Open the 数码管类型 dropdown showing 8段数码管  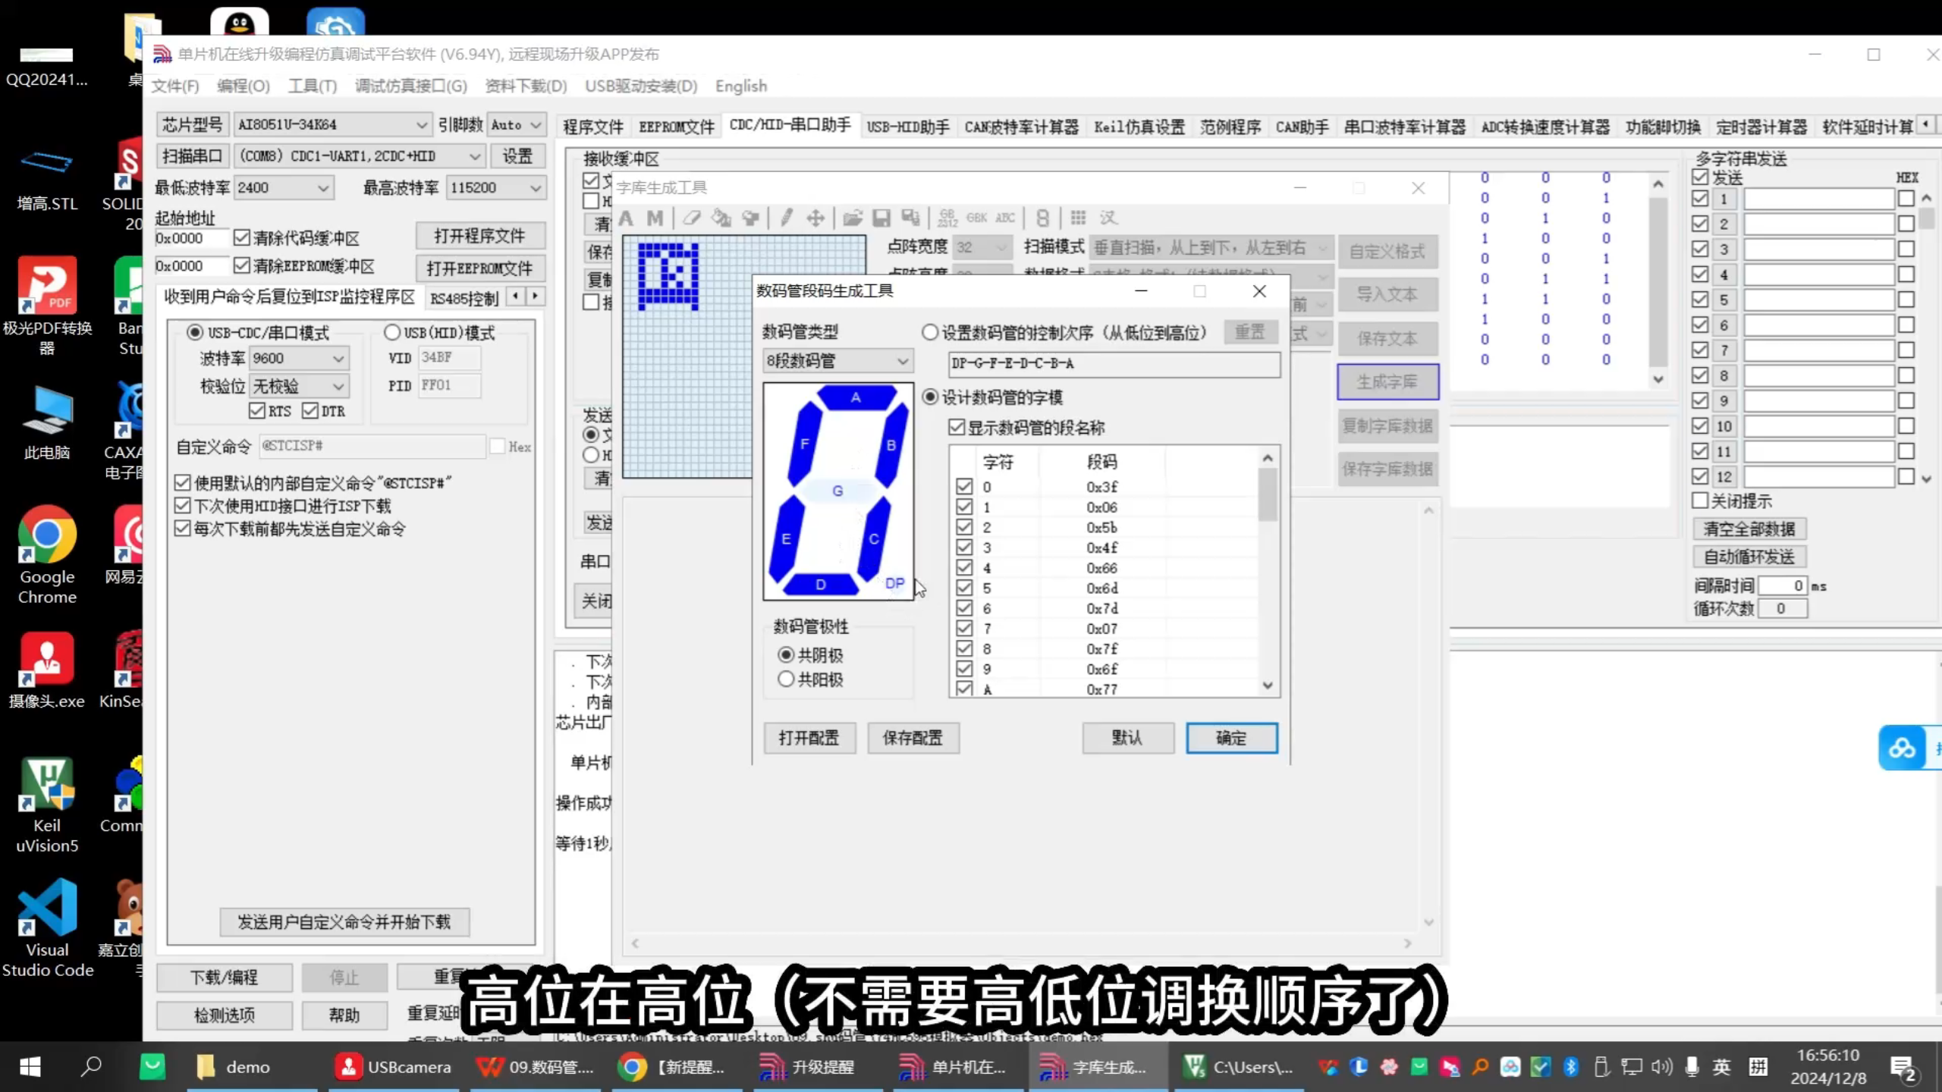(901, 362)
